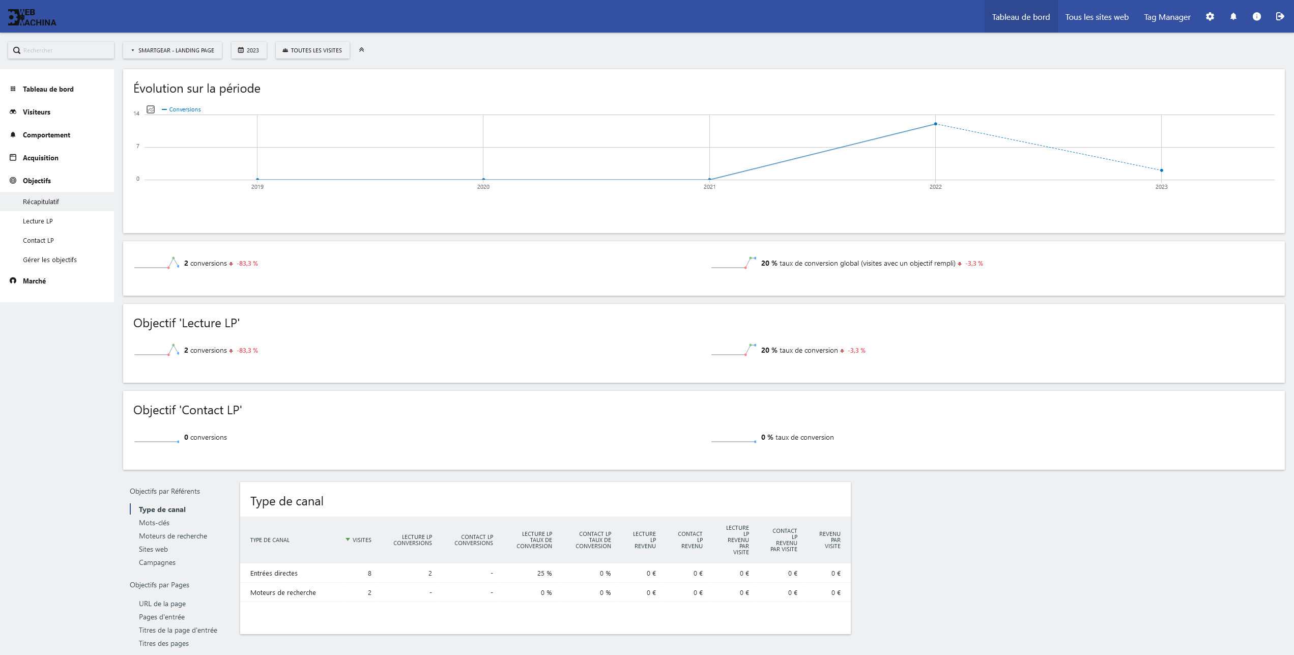Toggle Conversions series in chart legend
The width and height of the screenshot is (1294, 655).
pyautogui.click(x=184, y=109)
